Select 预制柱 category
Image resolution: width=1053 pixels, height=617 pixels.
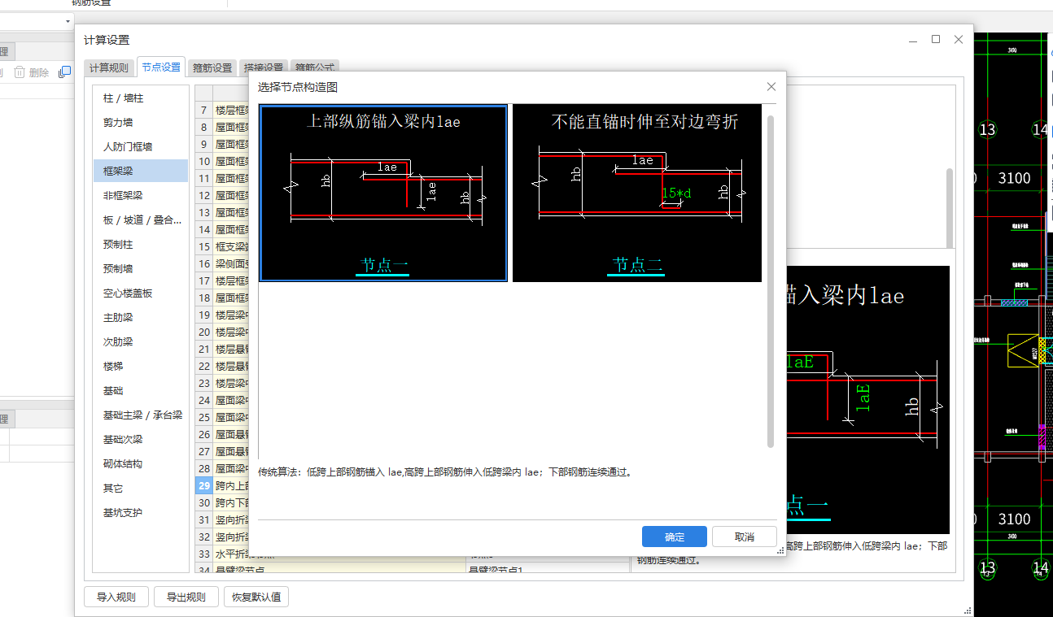tap(140, 244)
